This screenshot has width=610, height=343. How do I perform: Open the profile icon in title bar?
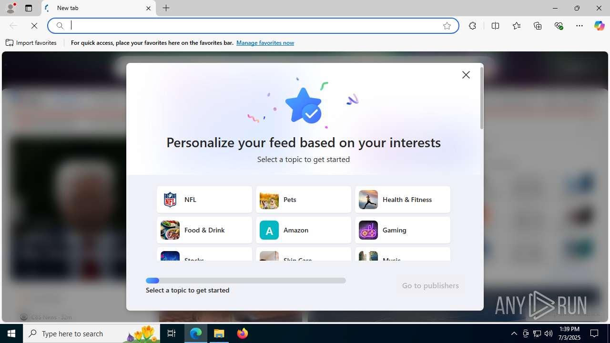pyautogui.click(x=10, y=8)
